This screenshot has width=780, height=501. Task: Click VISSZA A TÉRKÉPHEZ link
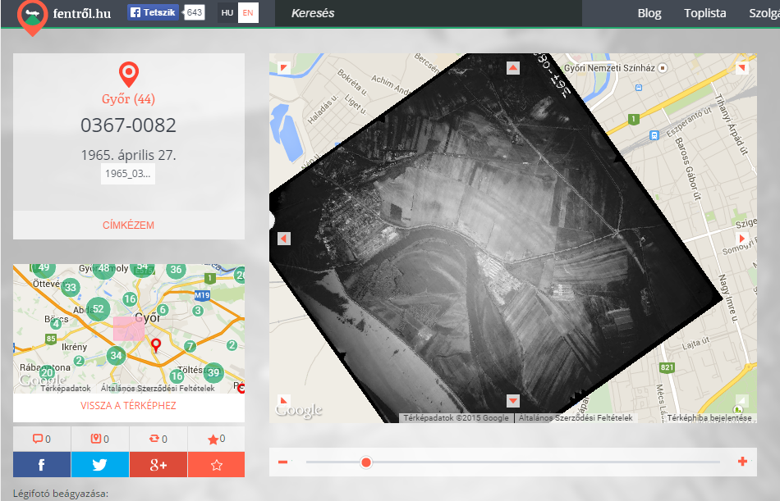[x=128, y=406]
